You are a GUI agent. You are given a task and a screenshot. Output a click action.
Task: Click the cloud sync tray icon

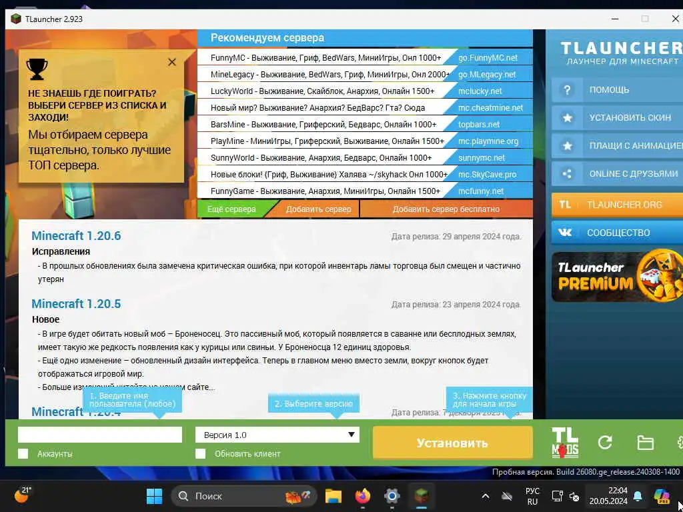507,496
